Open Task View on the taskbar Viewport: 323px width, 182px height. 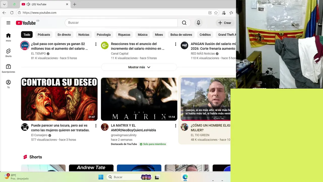[157, 177]
